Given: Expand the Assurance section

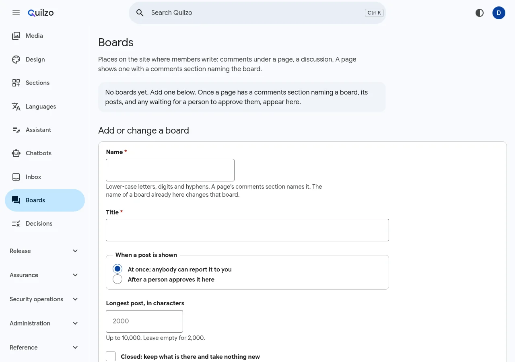Looking at the screenshot, I should coord(45,275).
